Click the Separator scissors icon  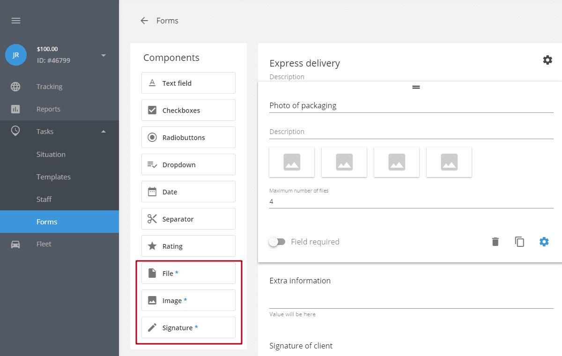[152, 219]
